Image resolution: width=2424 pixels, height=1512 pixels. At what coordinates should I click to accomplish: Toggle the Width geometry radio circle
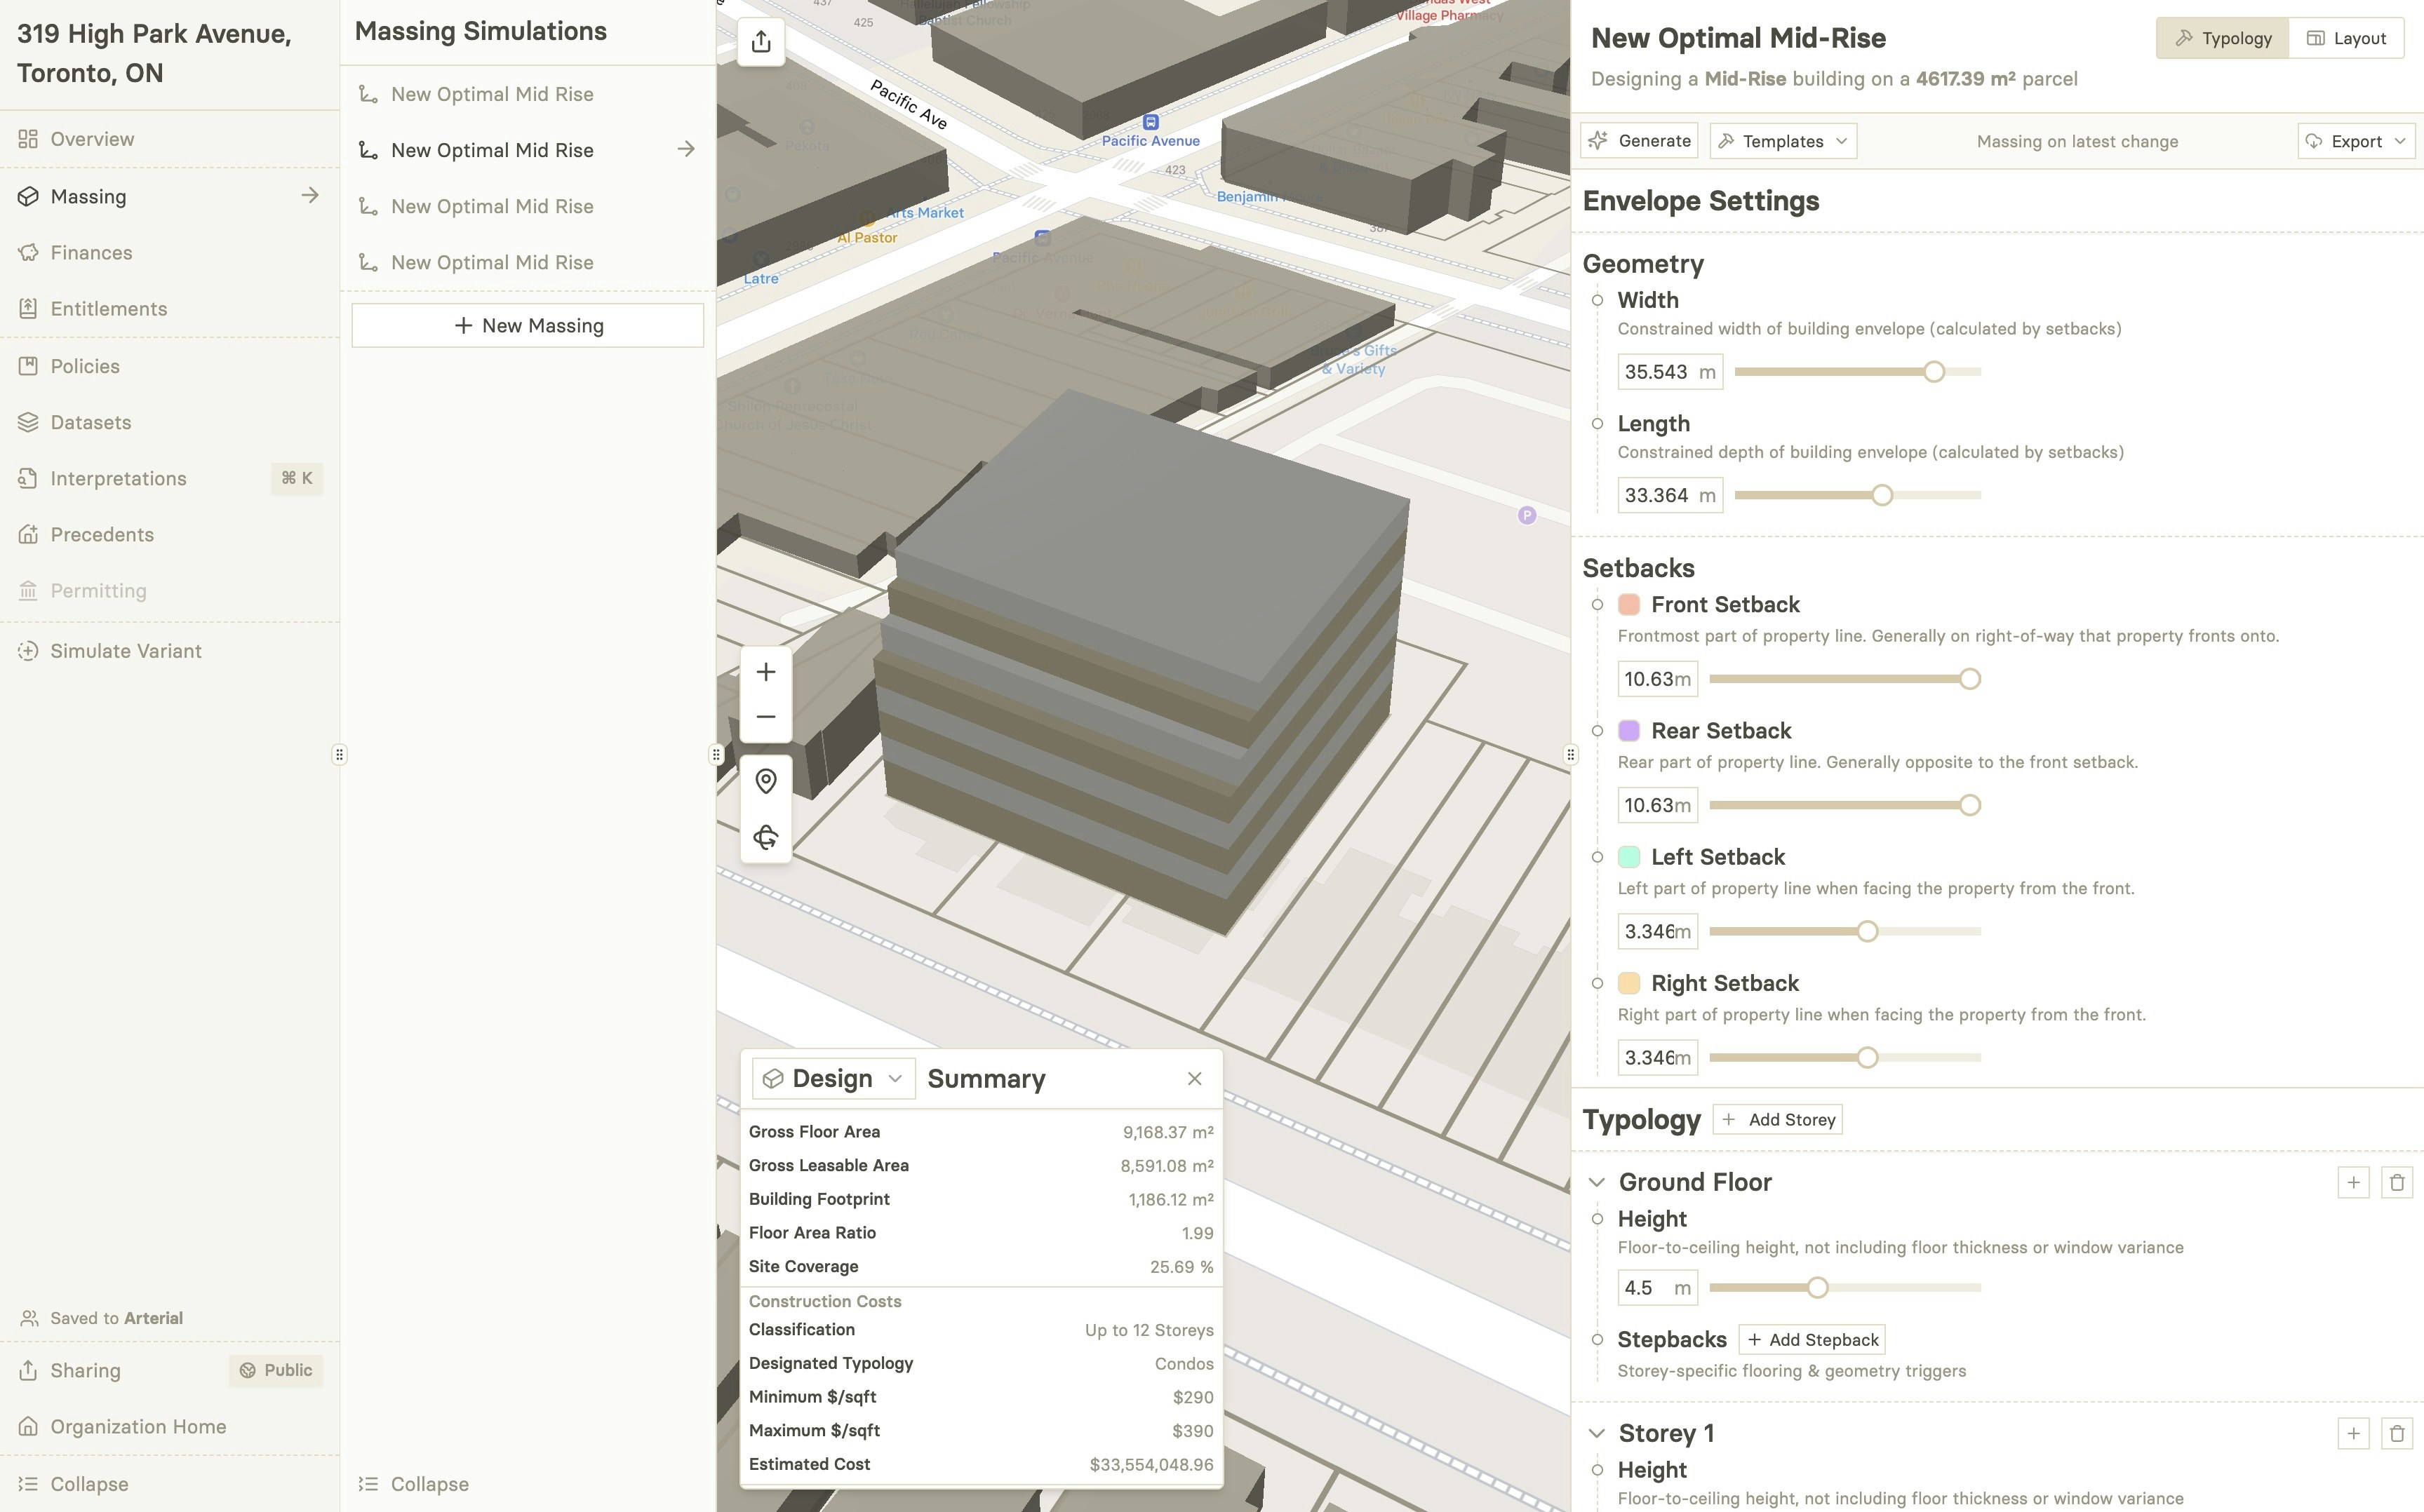coord(1598,301)
